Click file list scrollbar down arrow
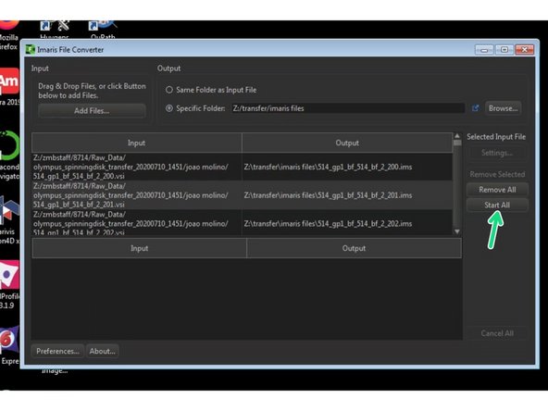 457,231
